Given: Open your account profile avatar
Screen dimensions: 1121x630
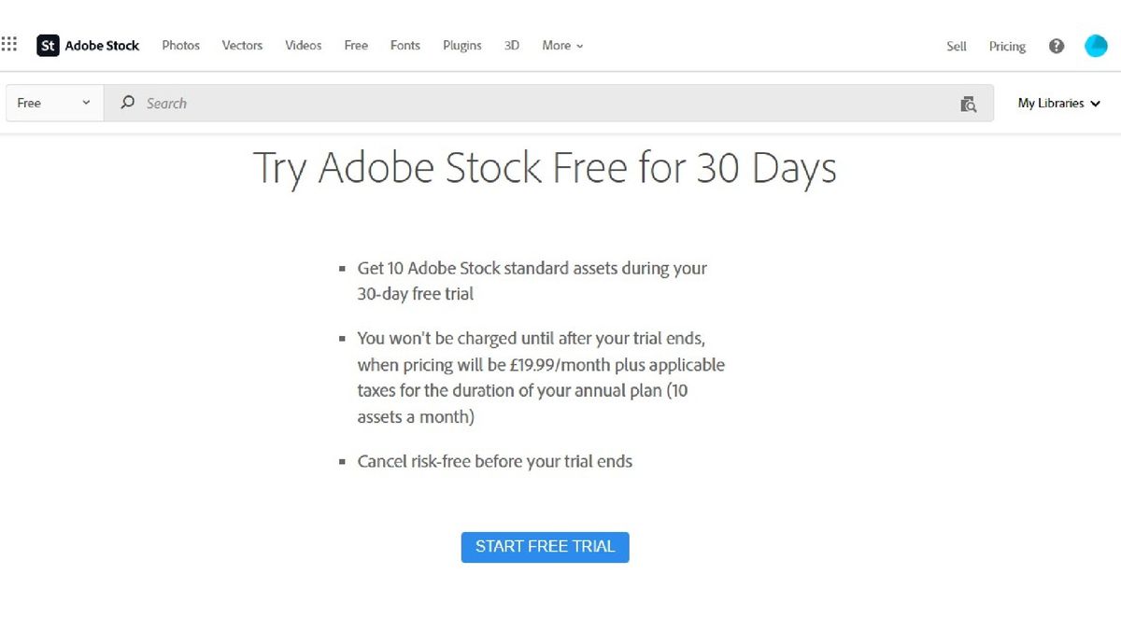Looking at the screenshot, I should [x=1094, y=45].
